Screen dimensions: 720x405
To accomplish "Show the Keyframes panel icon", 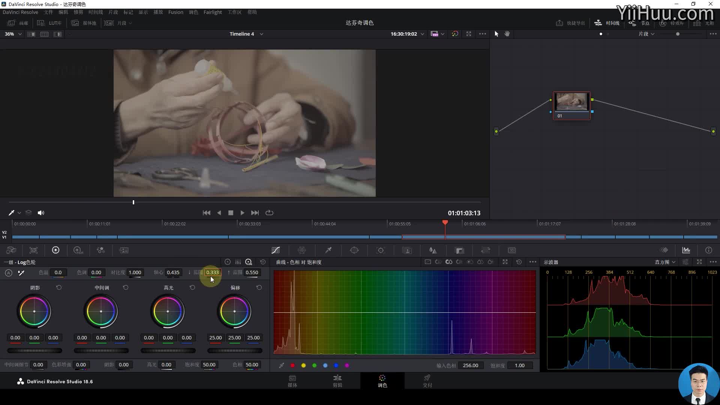I will 664,250.
